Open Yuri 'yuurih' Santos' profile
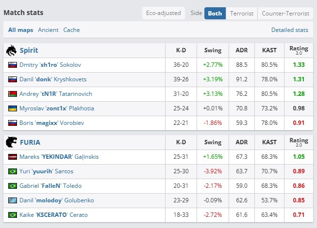The height and width of the screenshot is (228, 317). (46, 171)
